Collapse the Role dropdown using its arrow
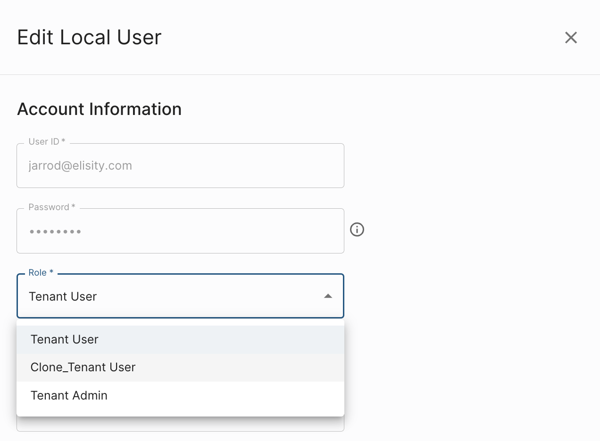The image size is (600, 441). click(328, 296)
